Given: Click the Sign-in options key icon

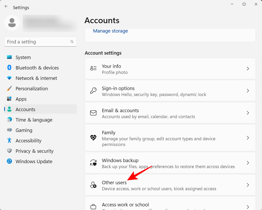Looking at the screenshot, I should pyautogui.click(x=93, y=91).
